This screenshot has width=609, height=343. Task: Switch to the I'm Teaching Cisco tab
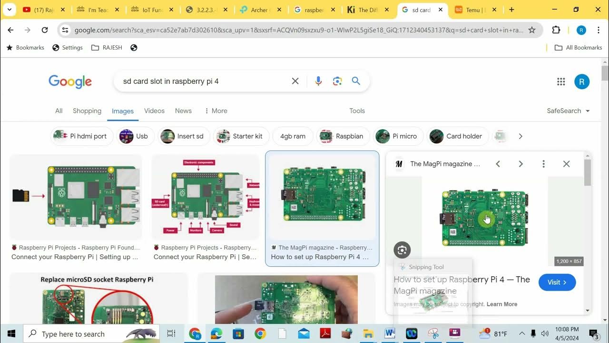98,10
